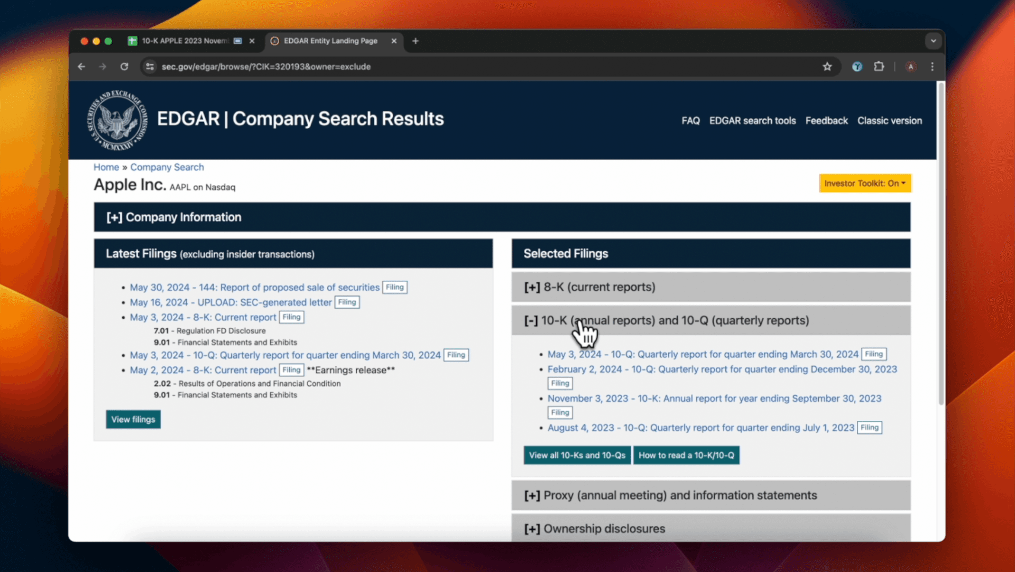Toggle Ownership disclosures section open
The height and width of the screenshot is (572, 1015).
click(x=532, y=528)
